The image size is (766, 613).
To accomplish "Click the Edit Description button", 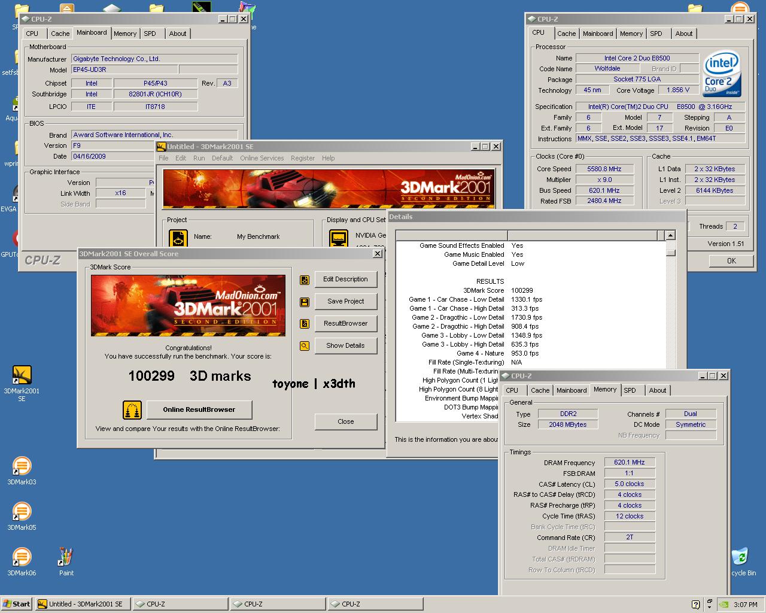I will click(x=346, y=279).
